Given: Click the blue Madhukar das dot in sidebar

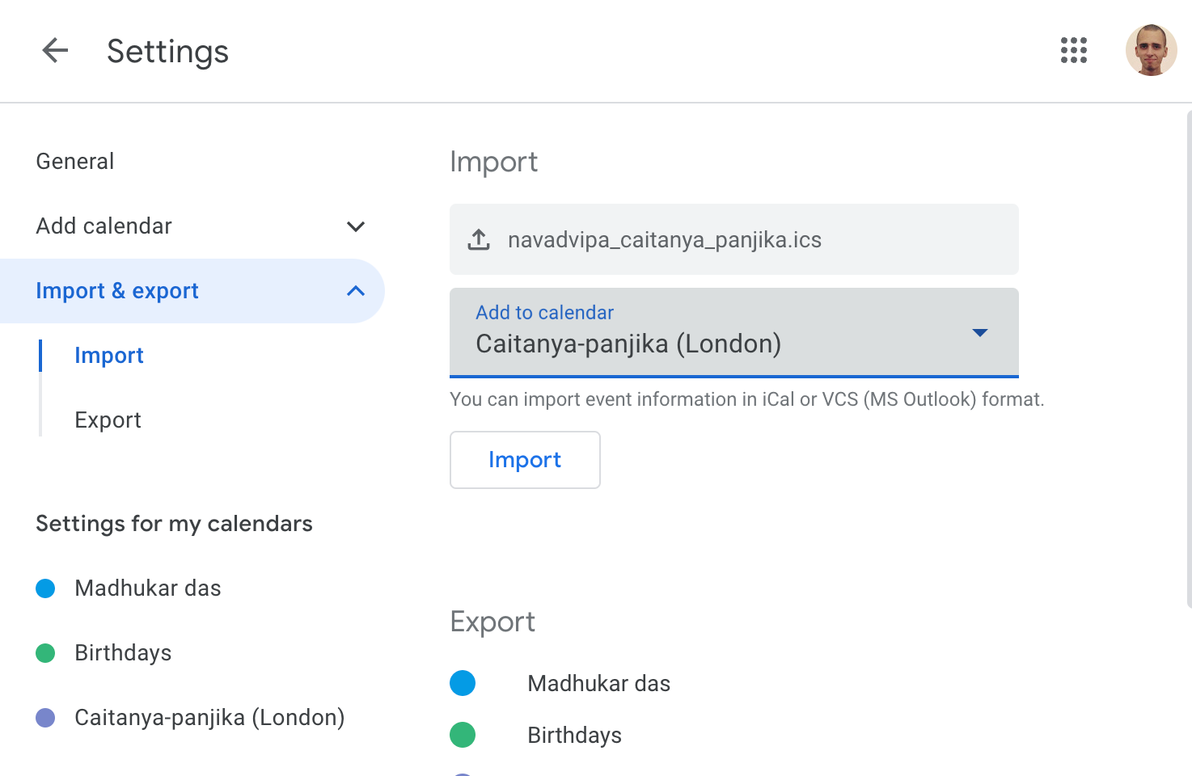Looking at the screenshot, I should coord(45,588).
